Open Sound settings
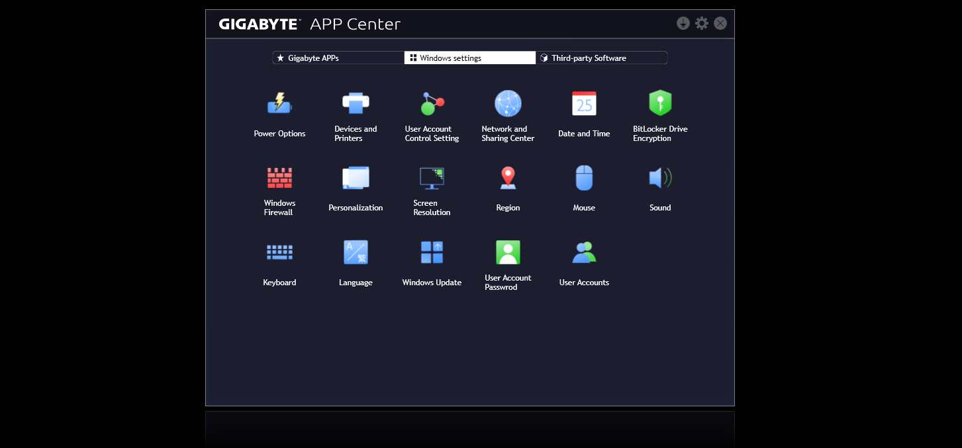The image size is (962, 448). click(x=660, y=178)
